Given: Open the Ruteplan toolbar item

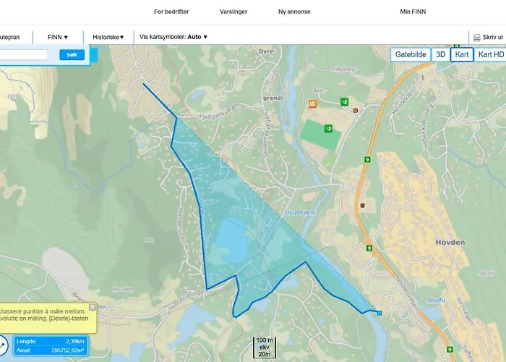Looking at the screenshot, I should [9, 37].
